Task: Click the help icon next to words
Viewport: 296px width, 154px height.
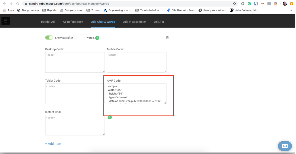Action: click(97, 38)
